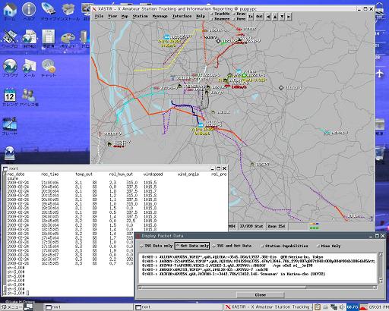Open the Calendar icon showing 12
This screenshot has height=311, width=389.
(x=10, y=97)
